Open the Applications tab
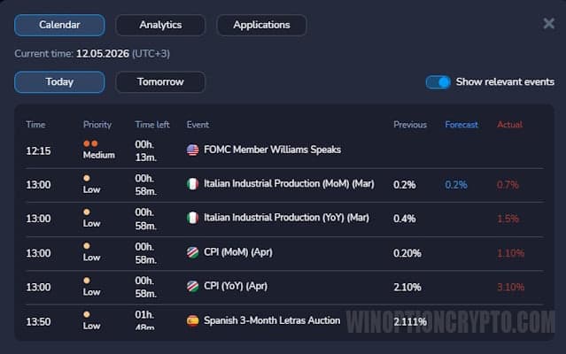The height and width of the screenshot is (354, 566). pos(261,25)
